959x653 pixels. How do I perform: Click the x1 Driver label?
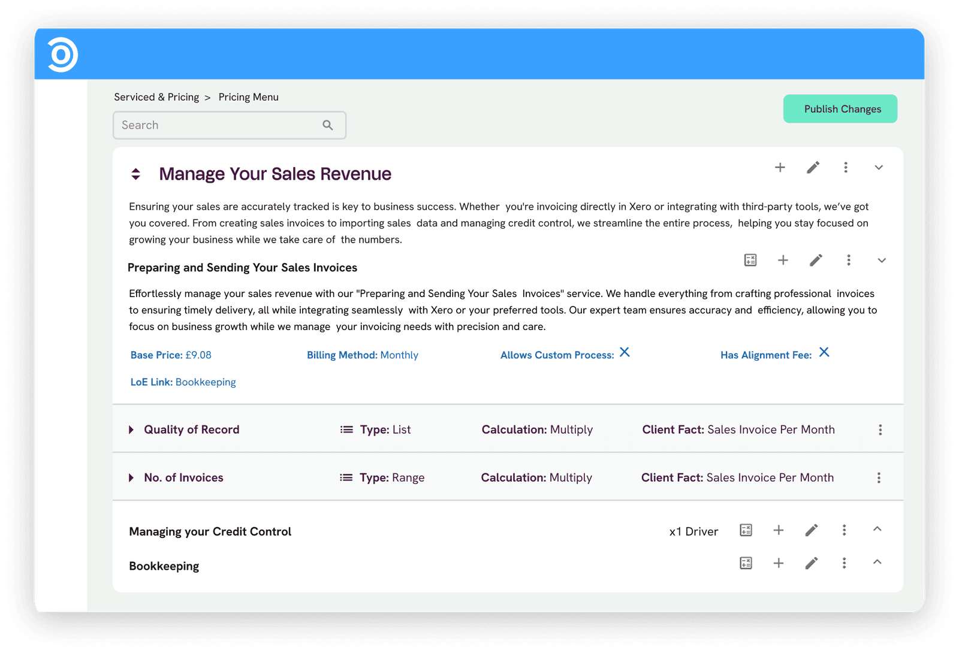coord(693,531)
